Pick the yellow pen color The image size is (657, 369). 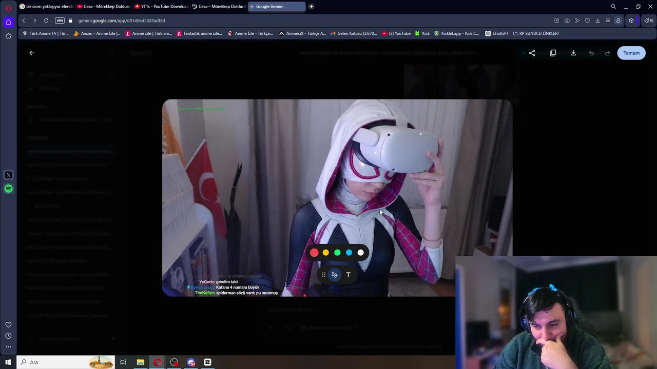coord(325,252)
